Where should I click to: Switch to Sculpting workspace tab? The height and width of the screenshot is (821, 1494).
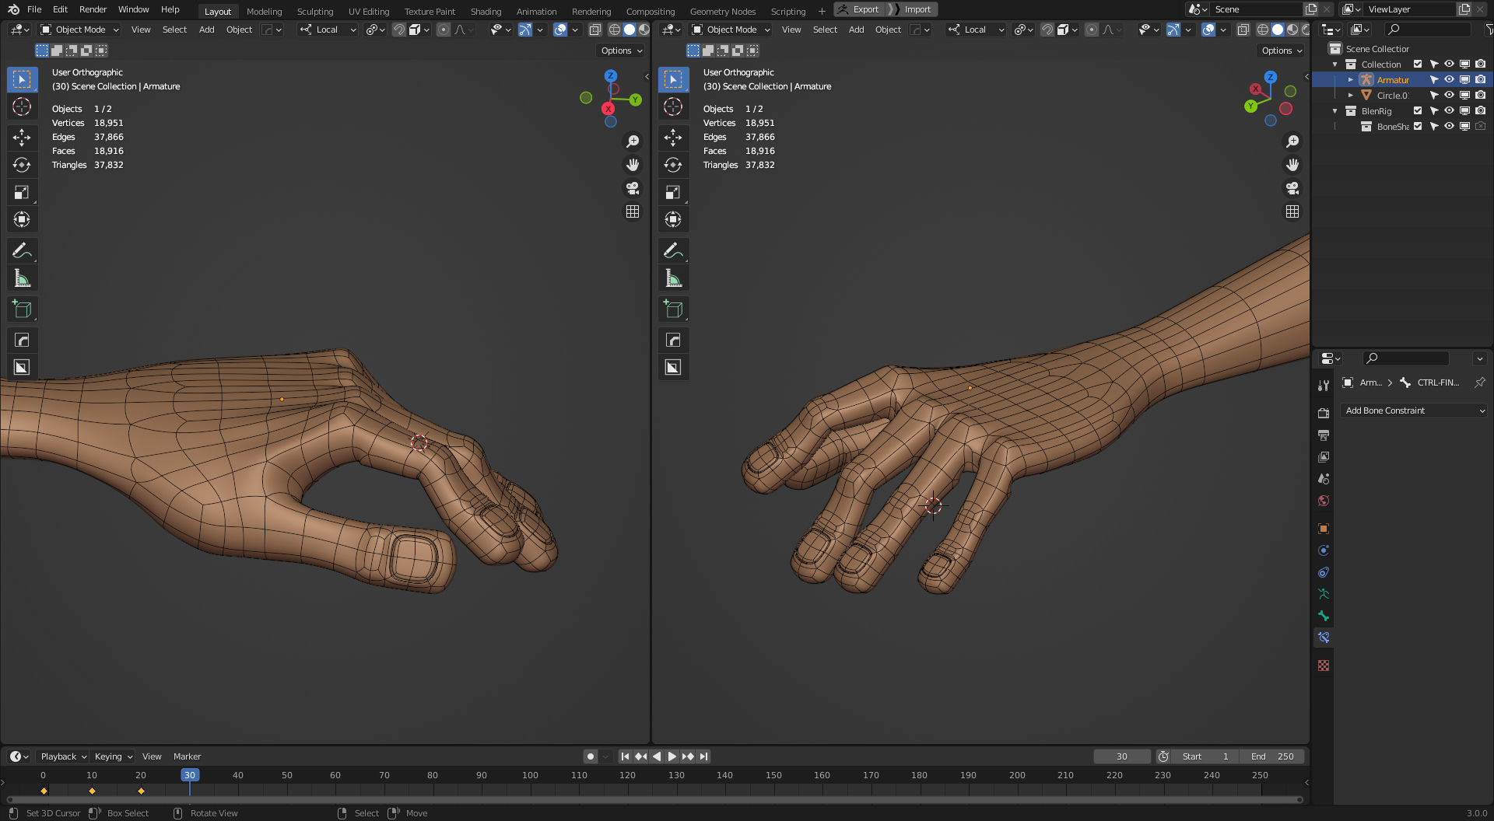tap(314, 11)
